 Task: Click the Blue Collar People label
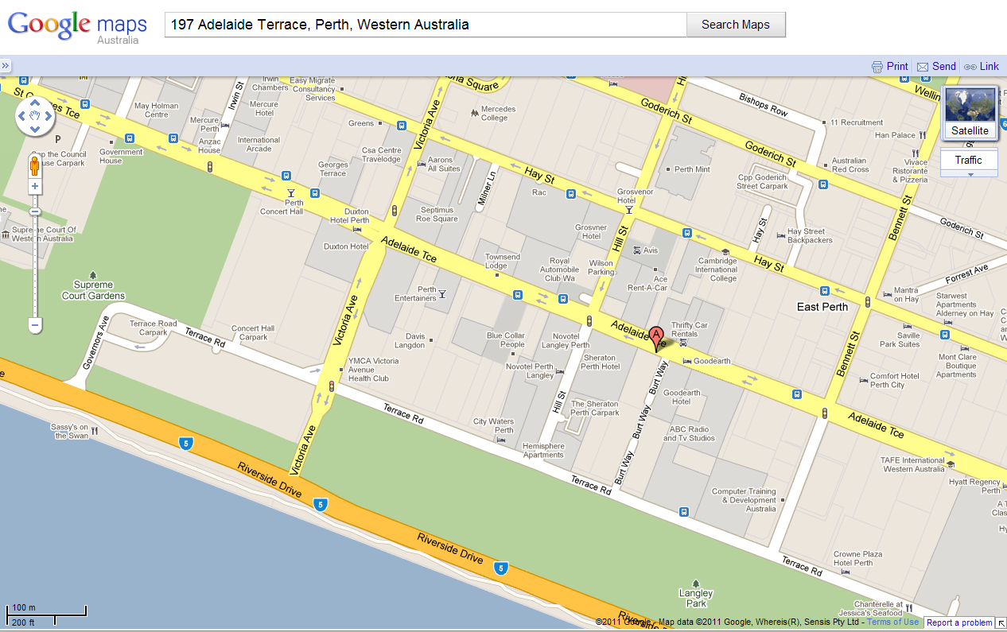point(506,340)
